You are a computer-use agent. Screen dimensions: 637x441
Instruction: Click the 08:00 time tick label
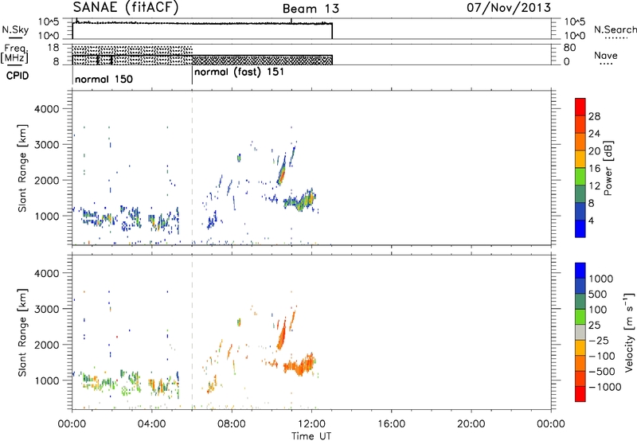(x=232, y=424)
